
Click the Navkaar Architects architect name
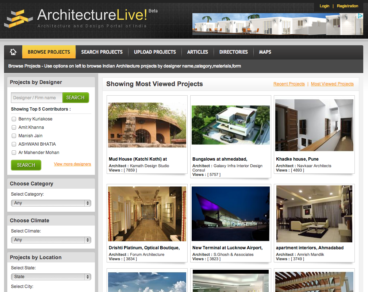314,166
